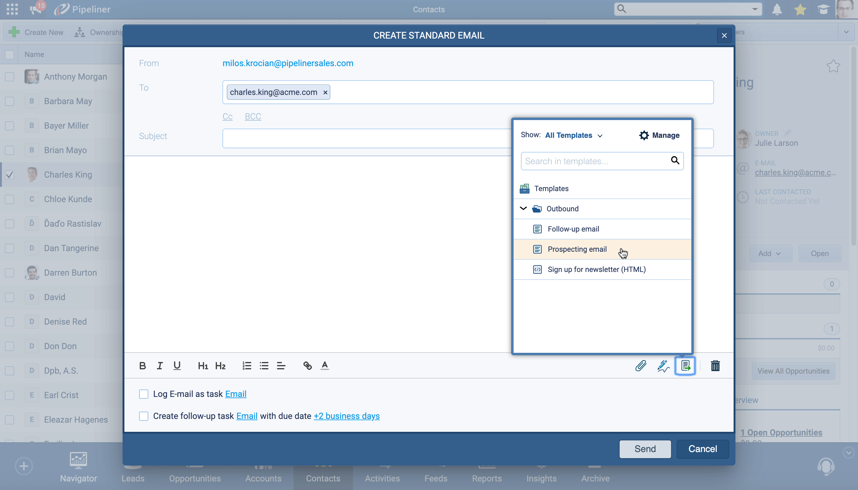Delete draft with trash icon
Viewport: 858px width, 490px height.
pyautogui.click(x=715, y=365)
